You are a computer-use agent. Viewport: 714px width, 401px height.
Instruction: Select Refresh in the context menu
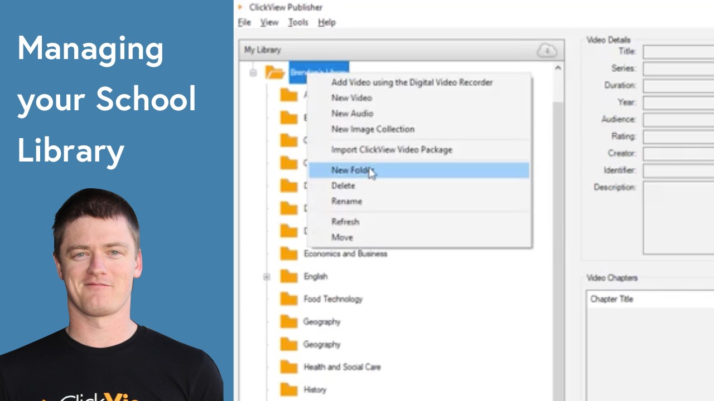pyautogui.click(x=419, y=222)
